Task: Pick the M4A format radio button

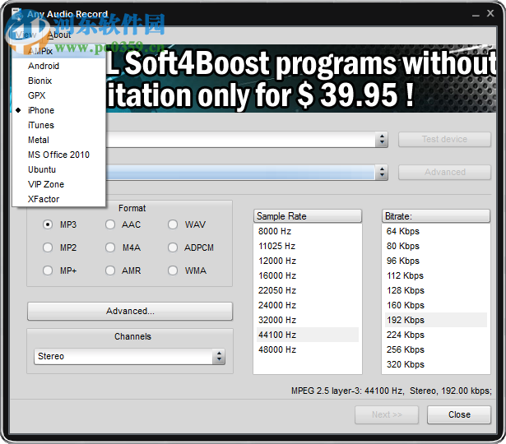Action: coord(110,247)
